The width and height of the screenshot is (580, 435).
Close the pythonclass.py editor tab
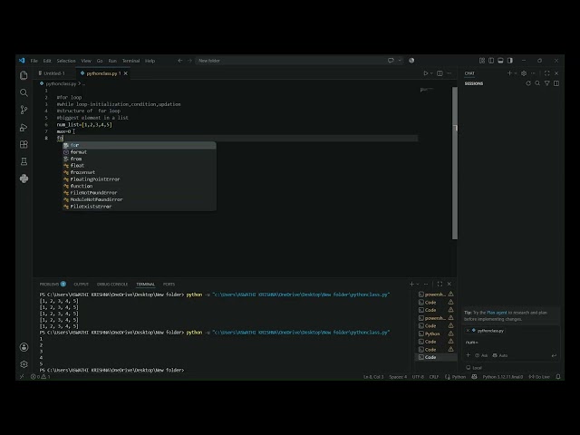point(126,73)
